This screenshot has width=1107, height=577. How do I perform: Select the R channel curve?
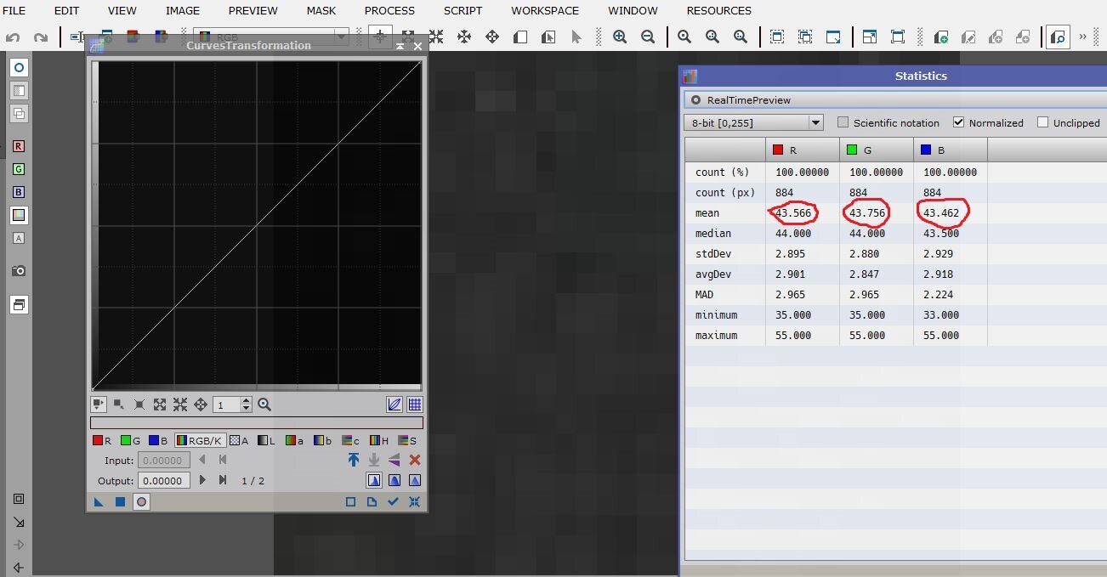pyautogui.click(x=102, y=440)
